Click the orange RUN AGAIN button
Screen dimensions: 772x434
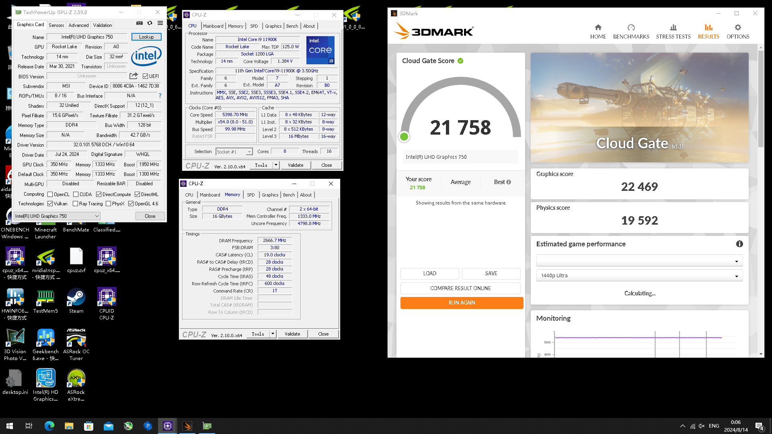click(x=462, y=303)
